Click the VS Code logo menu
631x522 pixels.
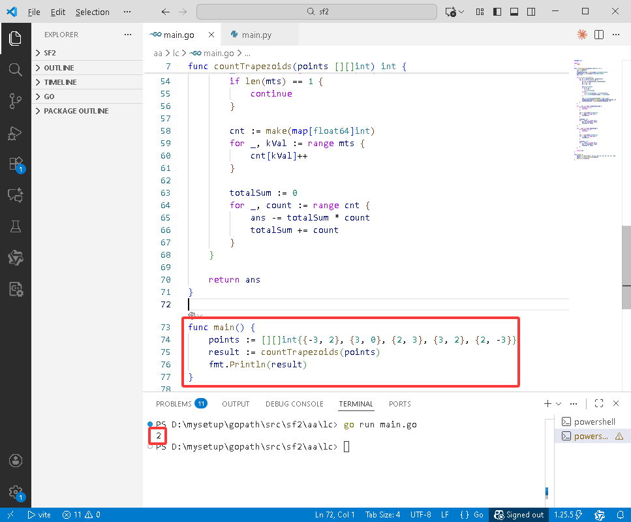point(12,12)
